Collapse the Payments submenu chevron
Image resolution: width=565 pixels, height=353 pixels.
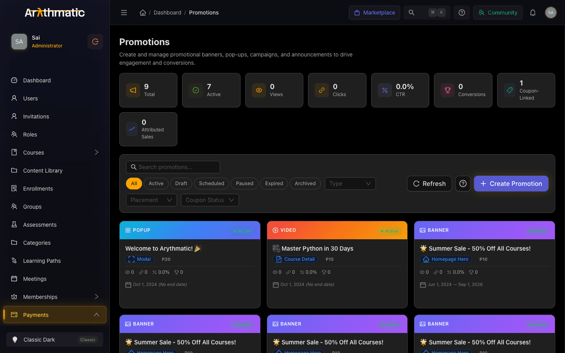[97, 315]
